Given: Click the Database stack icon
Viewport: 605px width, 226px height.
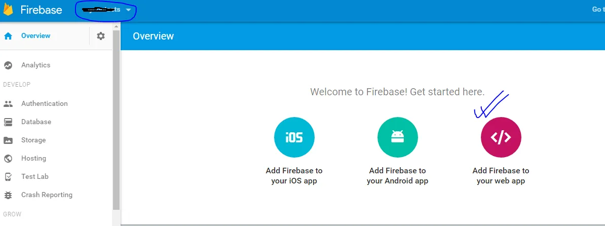Looking at the screenshot, I should 8,122.
